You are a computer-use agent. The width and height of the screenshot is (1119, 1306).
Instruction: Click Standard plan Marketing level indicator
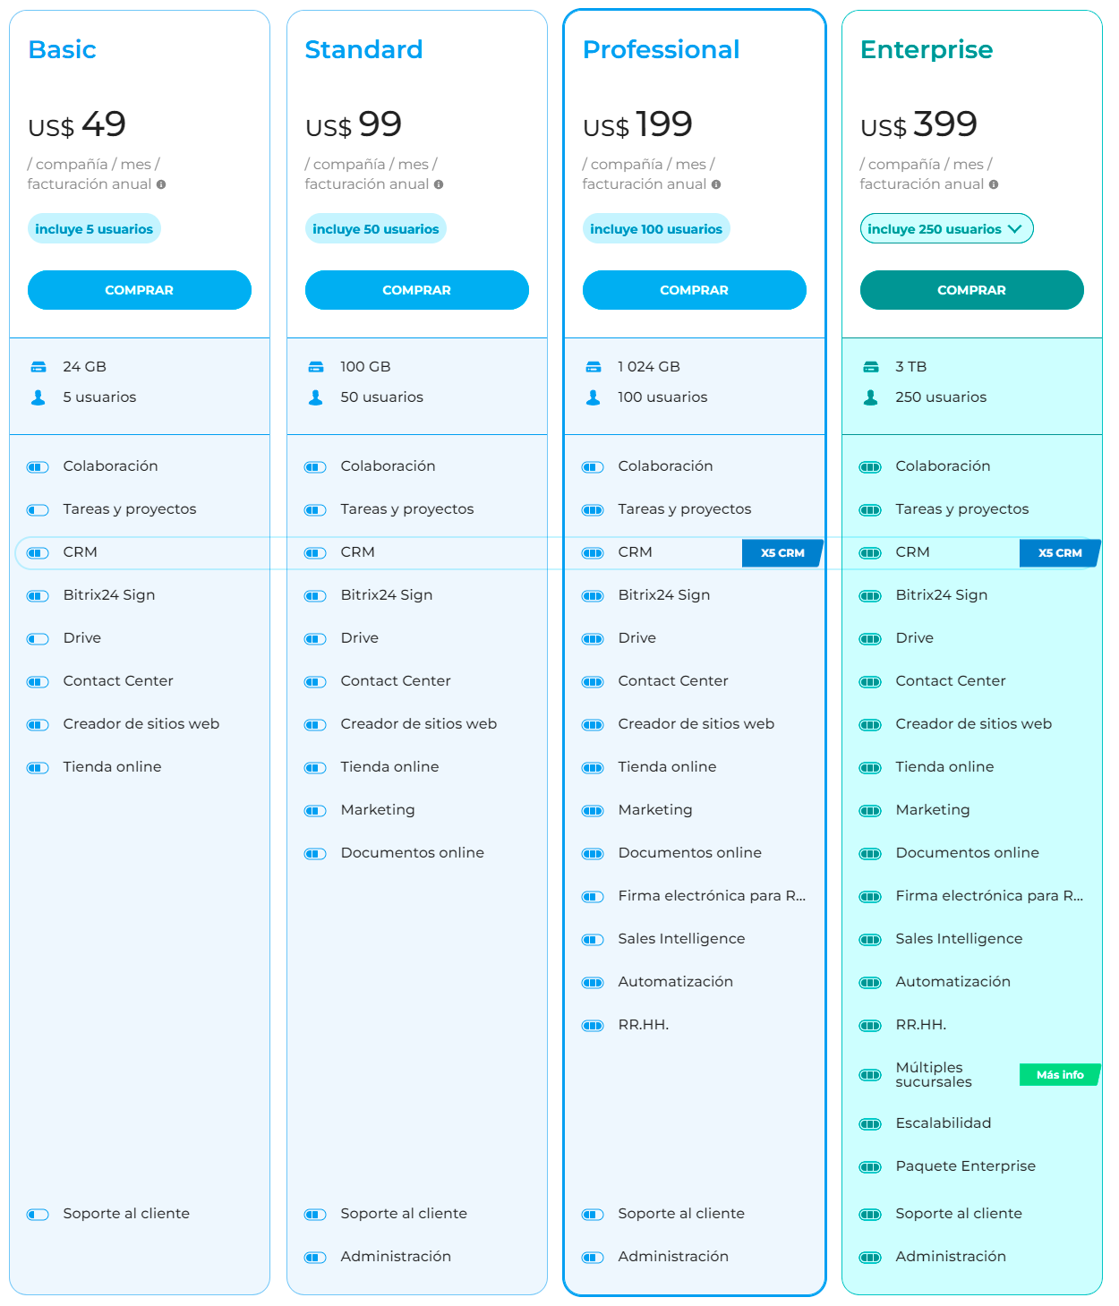click(315, 811)
